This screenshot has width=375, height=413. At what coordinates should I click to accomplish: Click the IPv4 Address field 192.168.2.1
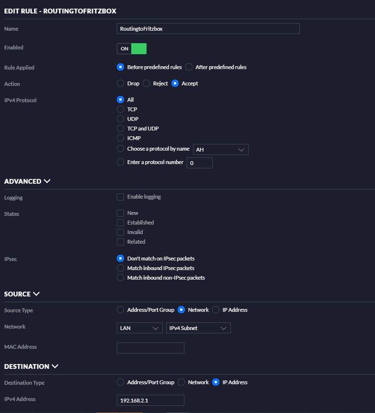point(150,401)
